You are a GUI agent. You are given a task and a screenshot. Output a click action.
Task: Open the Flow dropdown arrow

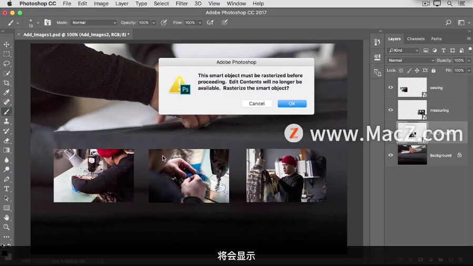pyautogui.click(x=200, y=23)
